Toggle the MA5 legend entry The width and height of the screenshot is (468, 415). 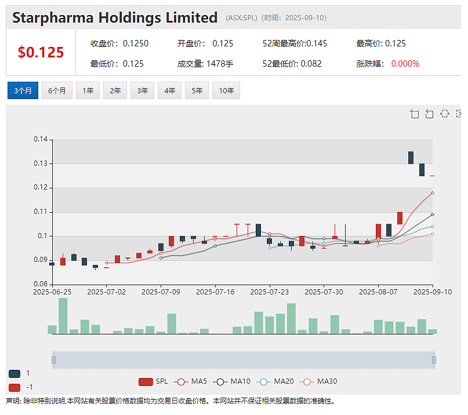coord(190,381)
